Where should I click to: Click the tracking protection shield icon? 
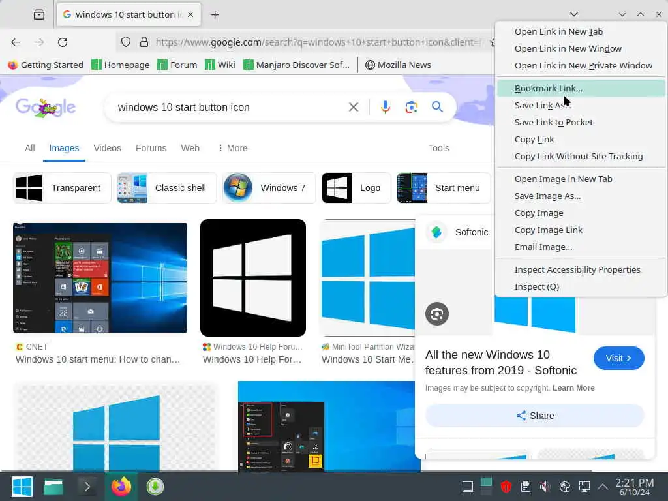click(126, 42)
